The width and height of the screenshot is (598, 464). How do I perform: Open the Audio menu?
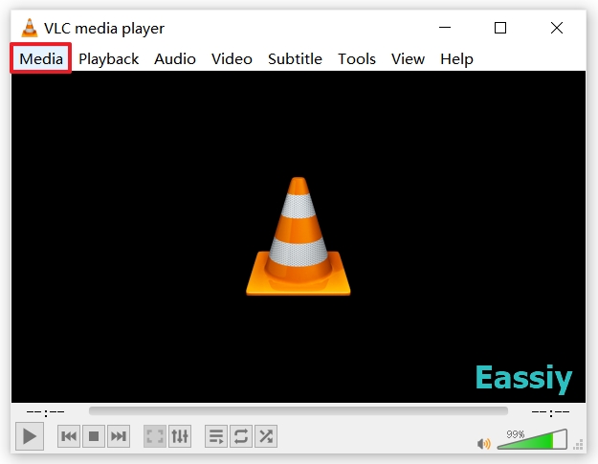[x=175, y=59]
